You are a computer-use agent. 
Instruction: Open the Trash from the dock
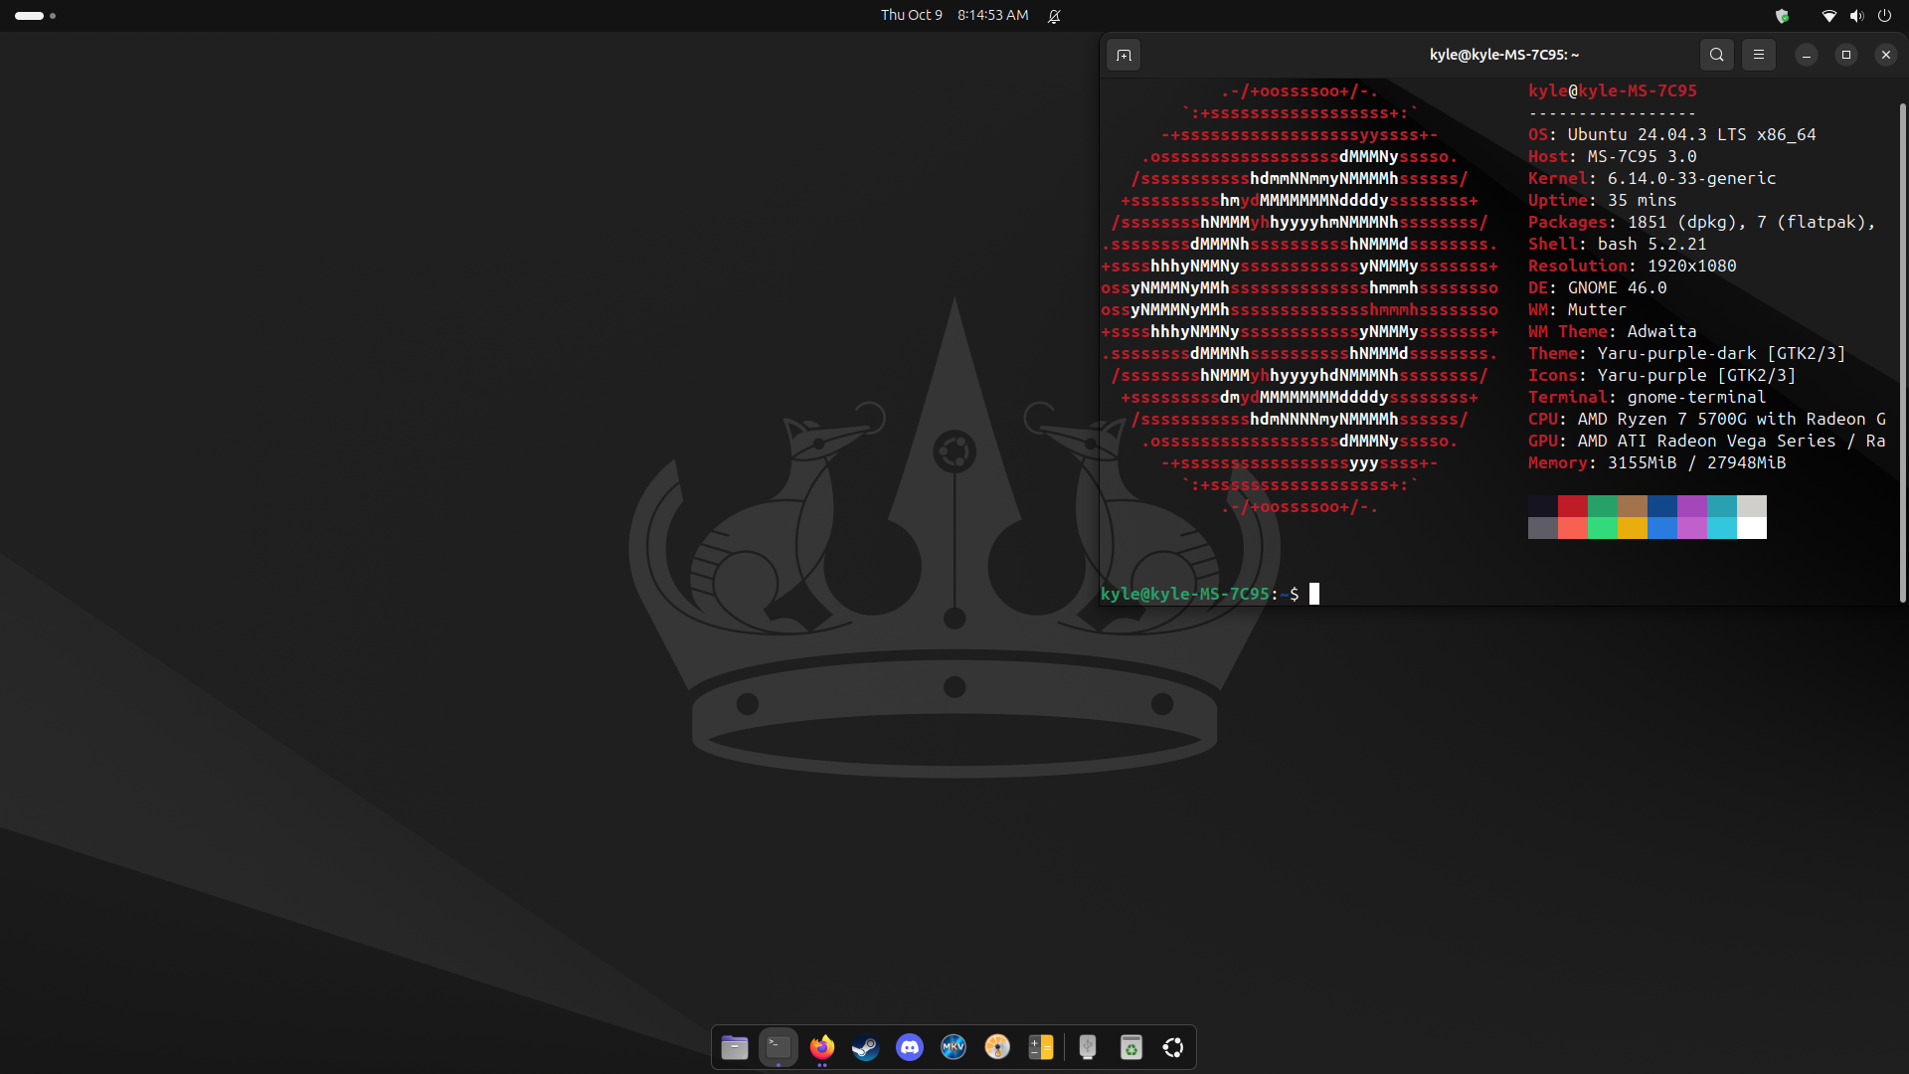point(1130,1047)
